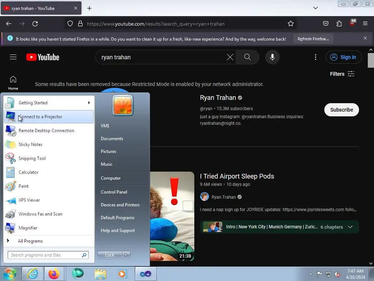374x281 pixels.
Task: Open Paint from Start menu
Action: pos(49,186)
